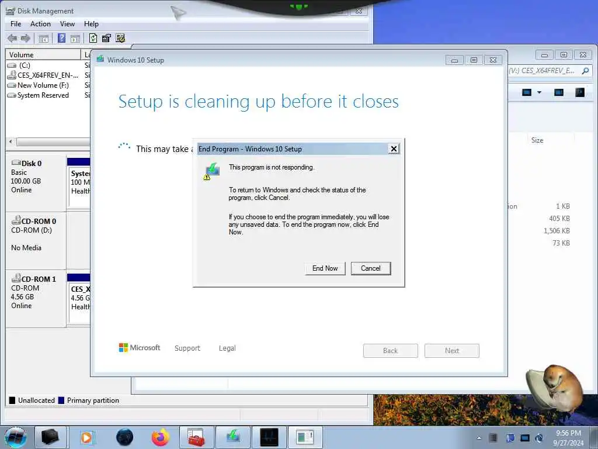Open the Windows Start orb
This screenshot has width=598, height=449.
pos(16,437)
